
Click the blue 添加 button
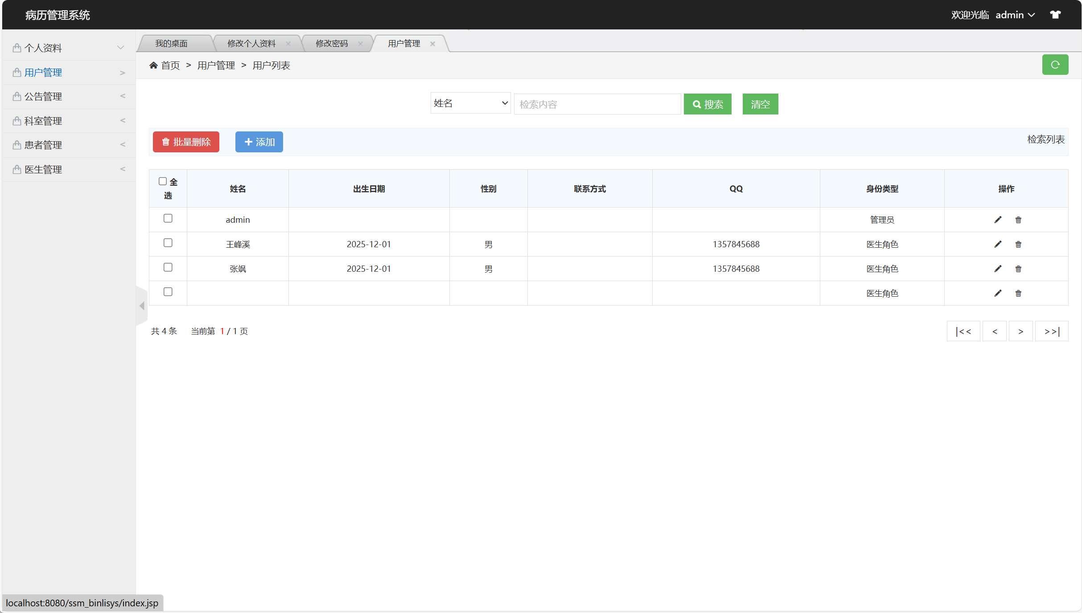[259, 142]
